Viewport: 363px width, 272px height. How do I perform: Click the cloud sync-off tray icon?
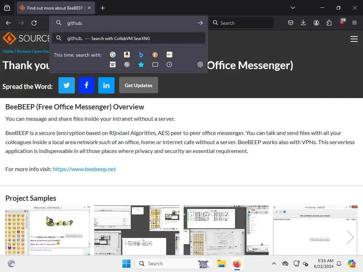(x=285, y=263)
